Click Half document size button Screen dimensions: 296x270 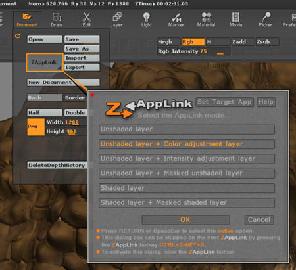pyautogui.click(x=45, y=112)
